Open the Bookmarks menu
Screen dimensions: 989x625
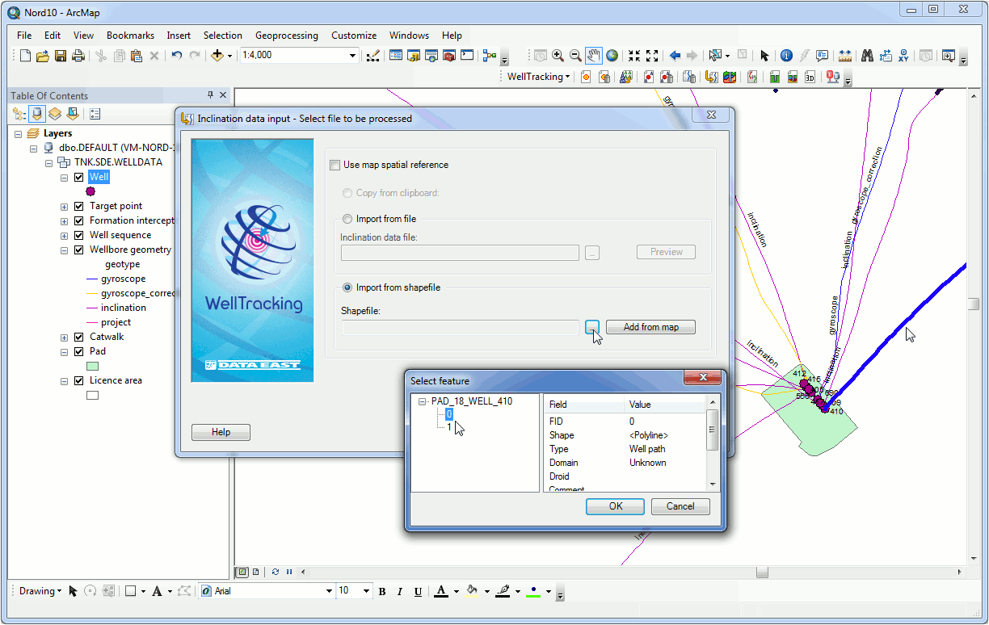130,36
